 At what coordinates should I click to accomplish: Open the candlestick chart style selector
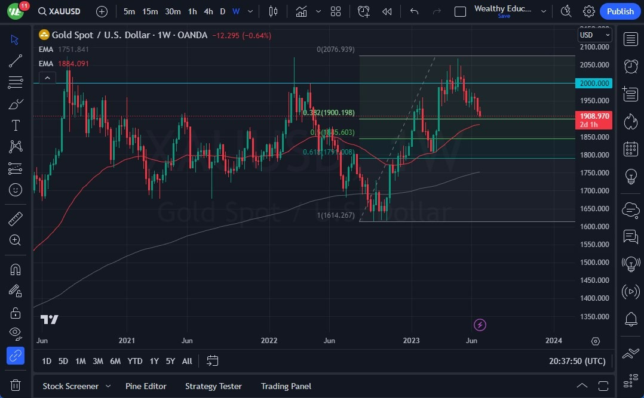click(x=273, y=11)
